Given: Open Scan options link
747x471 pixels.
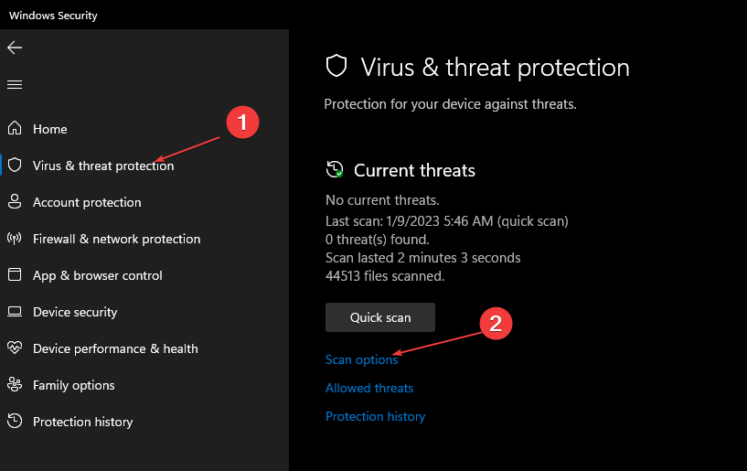Looking at the screenshot, I should tap(361, 359).
